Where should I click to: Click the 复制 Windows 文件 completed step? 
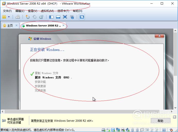(x=47, y=73)
